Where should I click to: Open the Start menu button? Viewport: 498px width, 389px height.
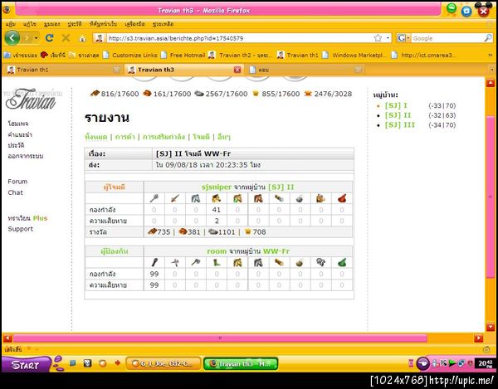26,364
